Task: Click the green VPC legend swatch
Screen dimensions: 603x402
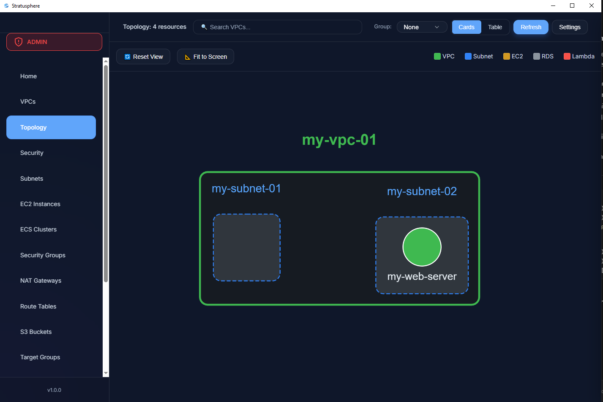Action: pyautogui.click(x=437, y=56)
